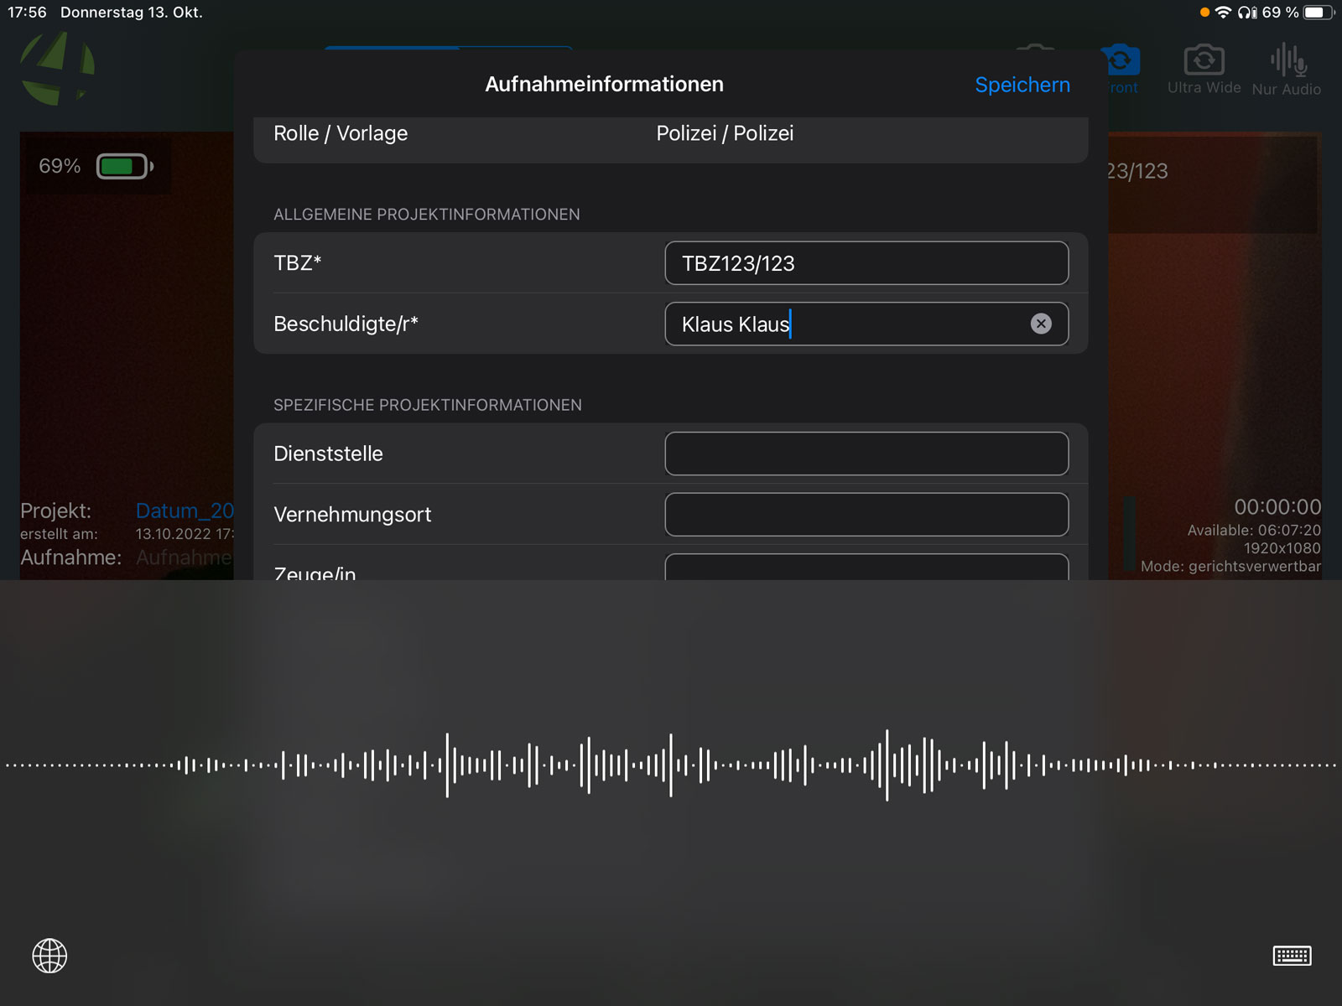Focus the TBZ input field

tap(866, 263)
